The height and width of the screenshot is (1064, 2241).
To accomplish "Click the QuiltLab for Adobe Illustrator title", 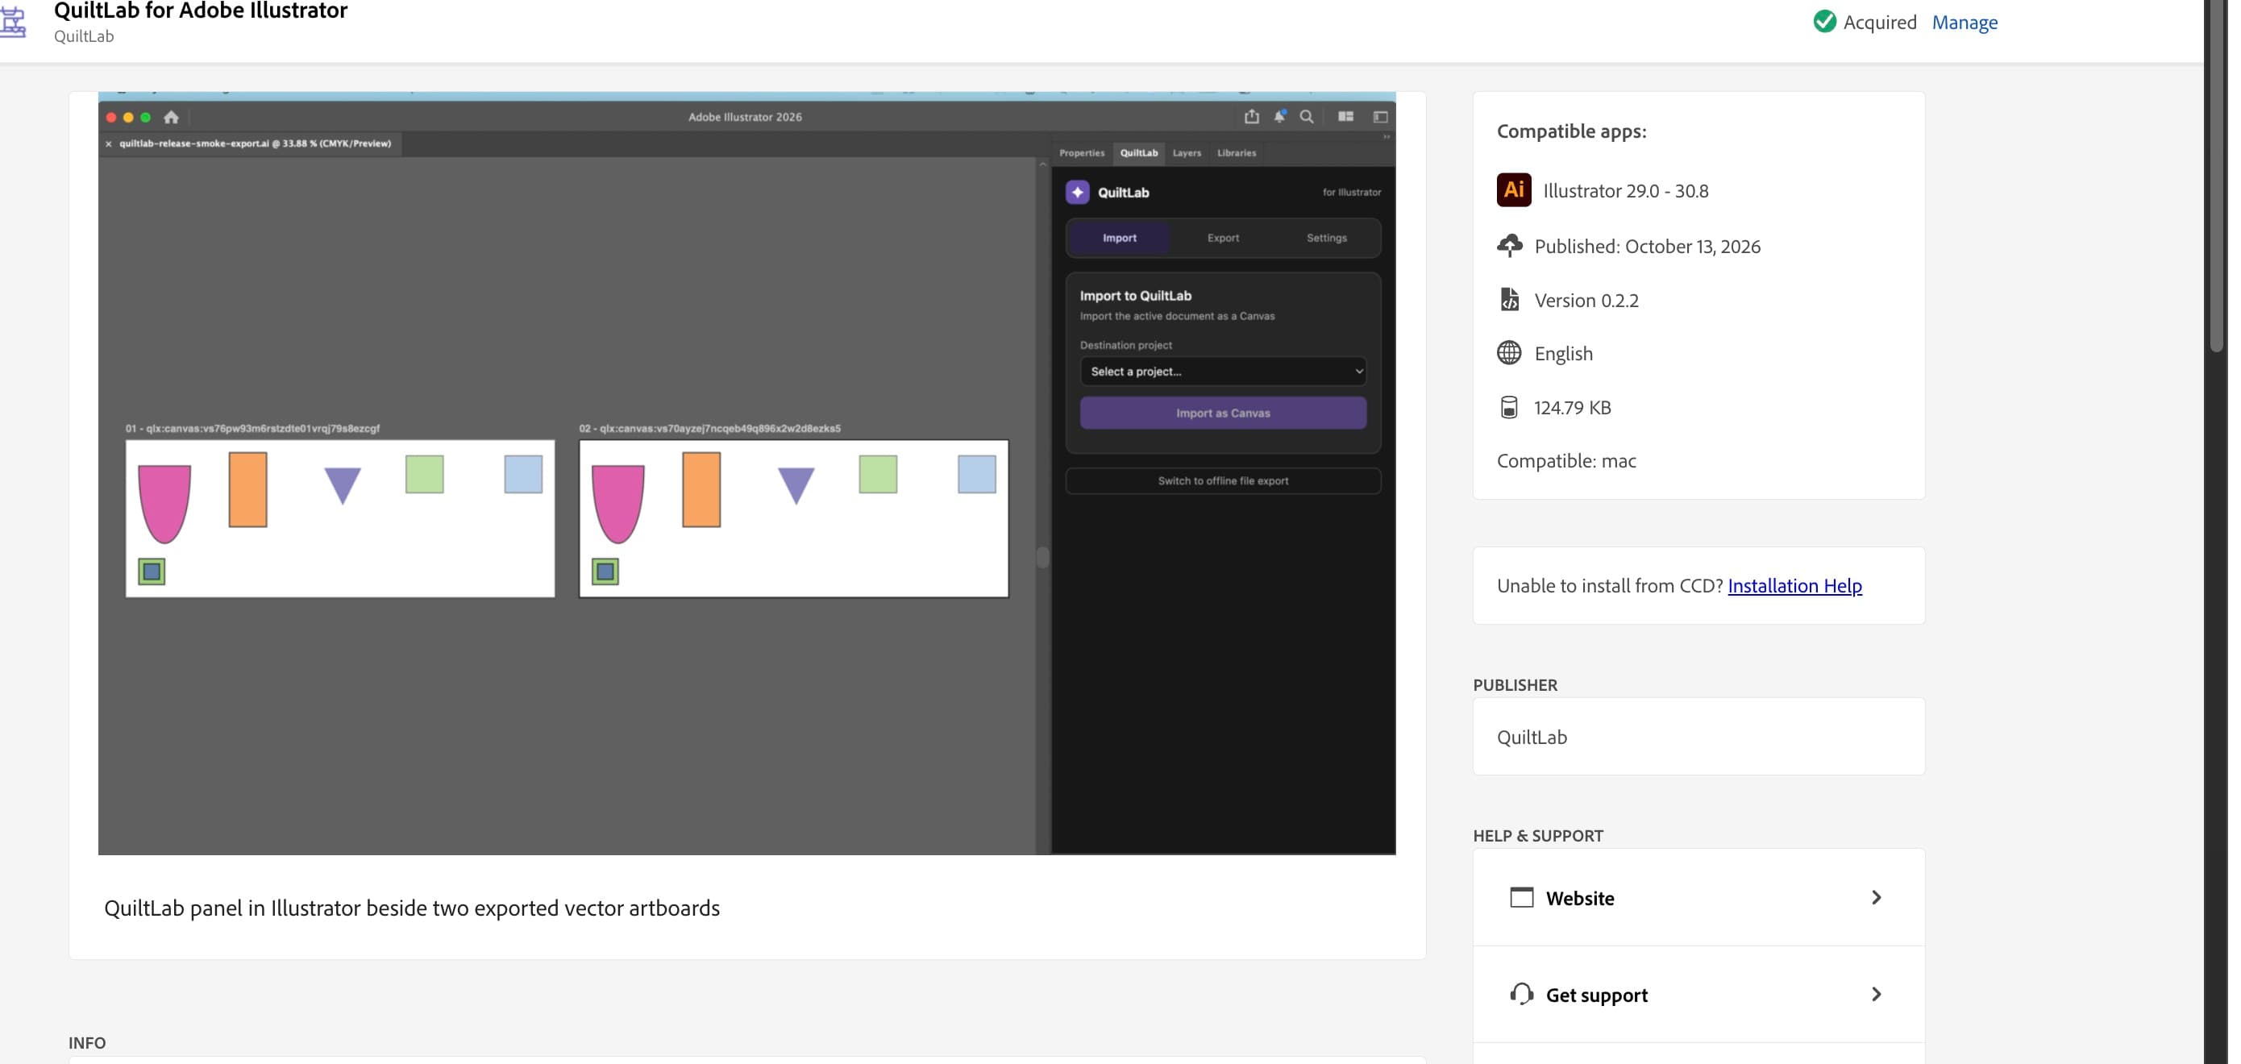I will click(x=201, y=11).
